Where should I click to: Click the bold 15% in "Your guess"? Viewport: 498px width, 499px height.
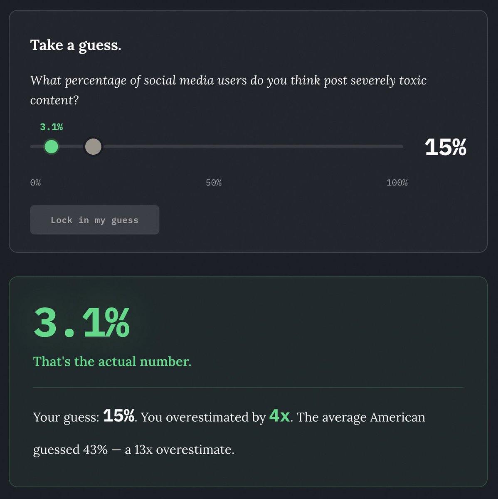coord(119,416)
